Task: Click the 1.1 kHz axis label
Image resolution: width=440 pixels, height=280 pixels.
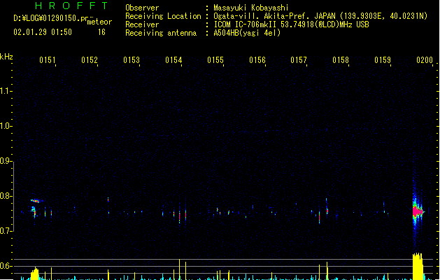Action: coord(6,91)
